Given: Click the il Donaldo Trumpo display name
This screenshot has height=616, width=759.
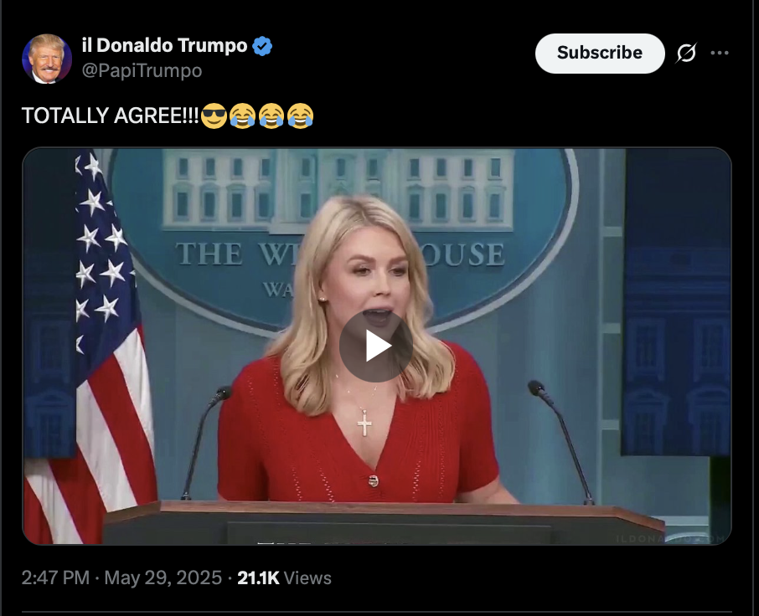Looking at the screenshot, I should coord(164,45).
